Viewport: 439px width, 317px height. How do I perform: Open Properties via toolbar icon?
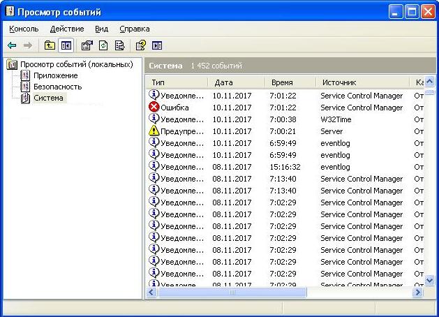pyautogui.click(x=87, y=45)
